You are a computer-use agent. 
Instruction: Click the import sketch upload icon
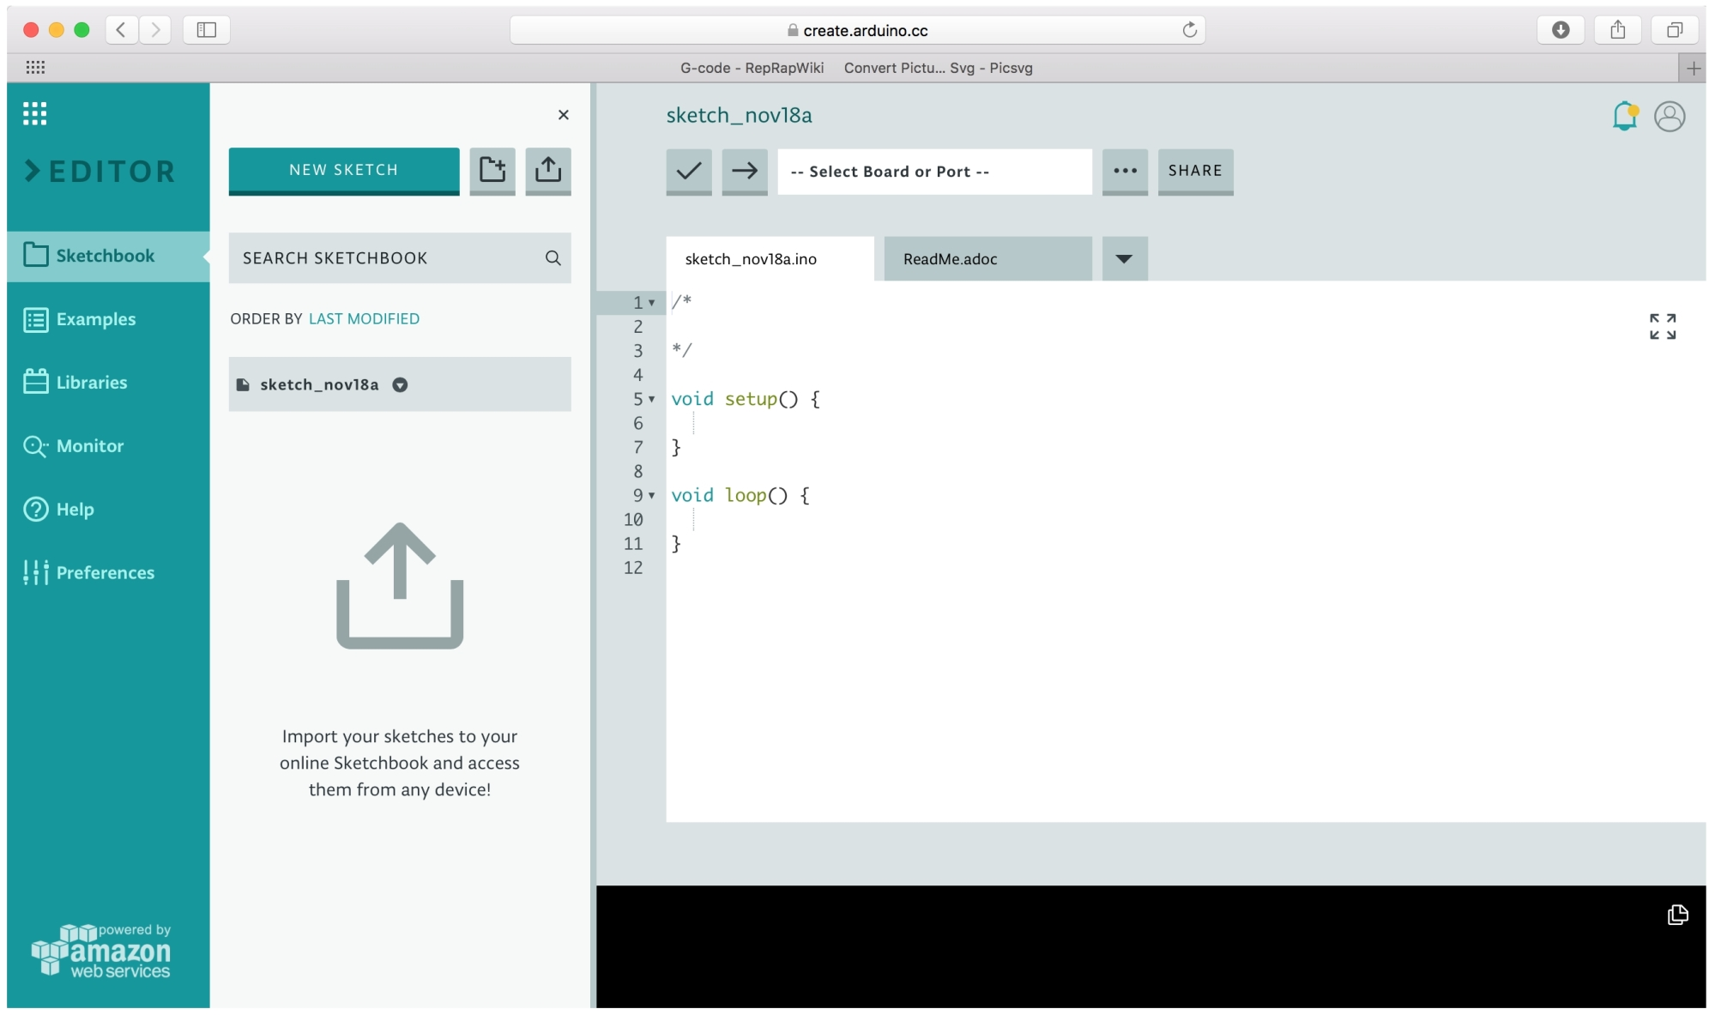pyautogui.click(x=547, y=169)
